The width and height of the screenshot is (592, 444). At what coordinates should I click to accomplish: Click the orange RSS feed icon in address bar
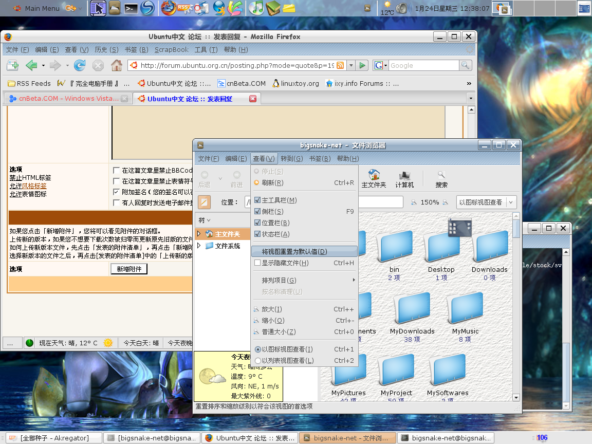point(340,65)
